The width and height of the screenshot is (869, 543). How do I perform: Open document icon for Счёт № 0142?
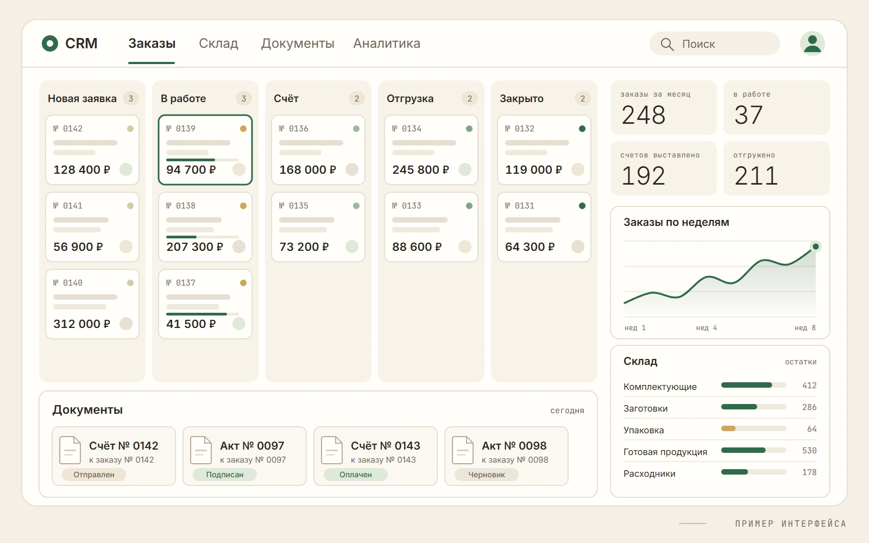click(x=70, y=450)
